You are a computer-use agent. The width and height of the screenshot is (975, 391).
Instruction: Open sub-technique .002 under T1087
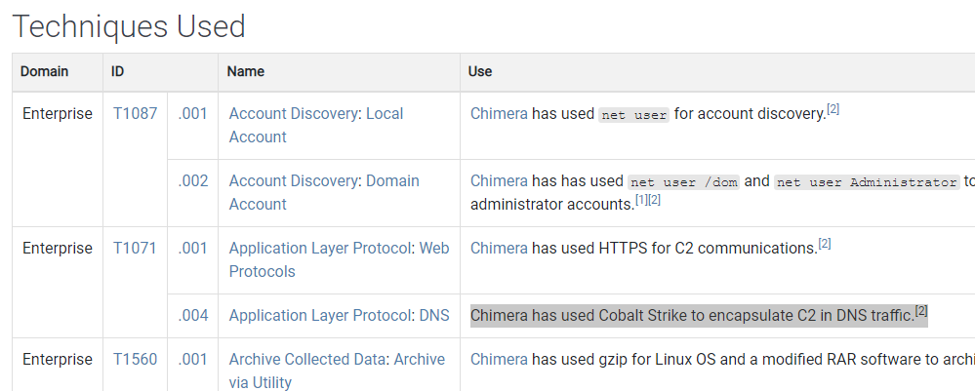193,181
